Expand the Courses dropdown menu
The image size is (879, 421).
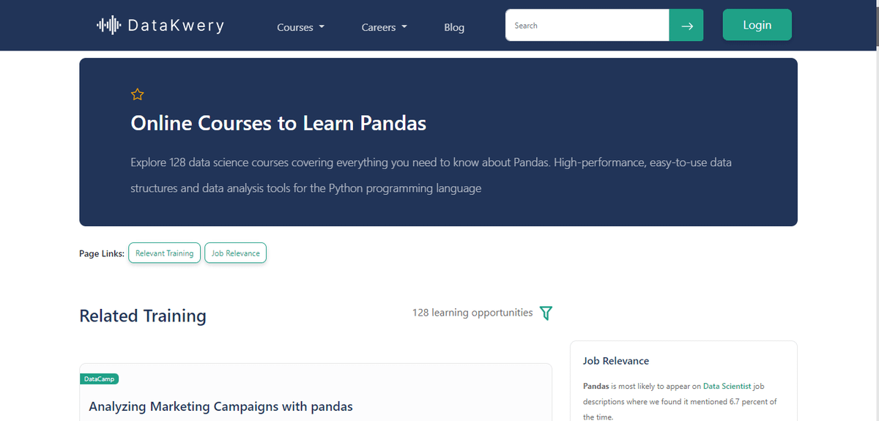[300, 27]
